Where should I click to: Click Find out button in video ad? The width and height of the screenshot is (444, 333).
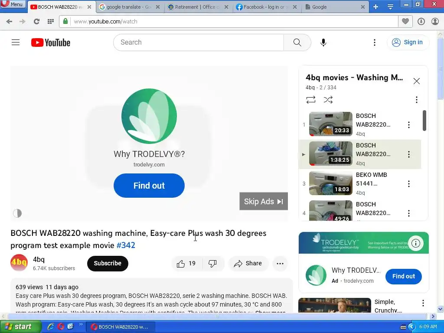click(149, 186)
